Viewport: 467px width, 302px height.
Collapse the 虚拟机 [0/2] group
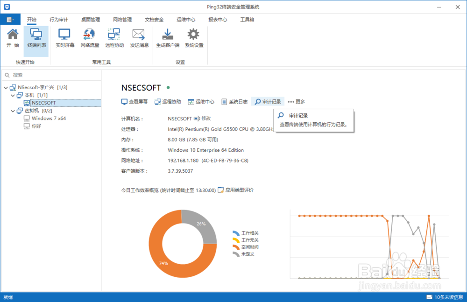coord(13,111)
